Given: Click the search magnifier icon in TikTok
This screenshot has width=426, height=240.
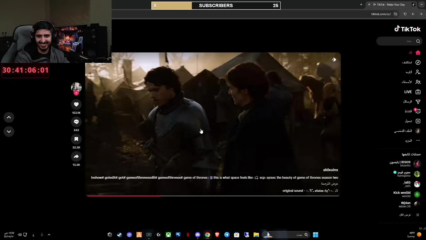Looking at the screenshot, I should click(418, 41).
